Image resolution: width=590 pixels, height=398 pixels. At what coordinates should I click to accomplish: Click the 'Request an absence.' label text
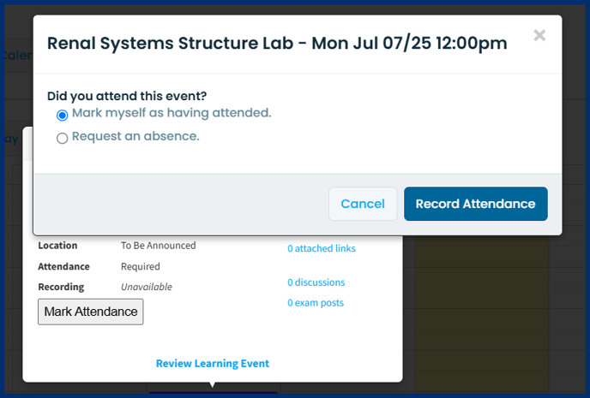135,136
